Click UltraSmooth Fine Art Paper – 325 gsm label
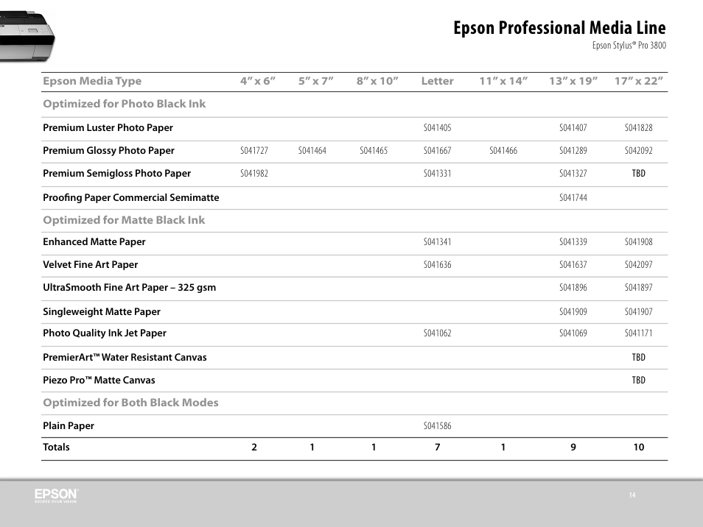Image resolution: width=703 pixels, height=527 pixels. [129, 288]
